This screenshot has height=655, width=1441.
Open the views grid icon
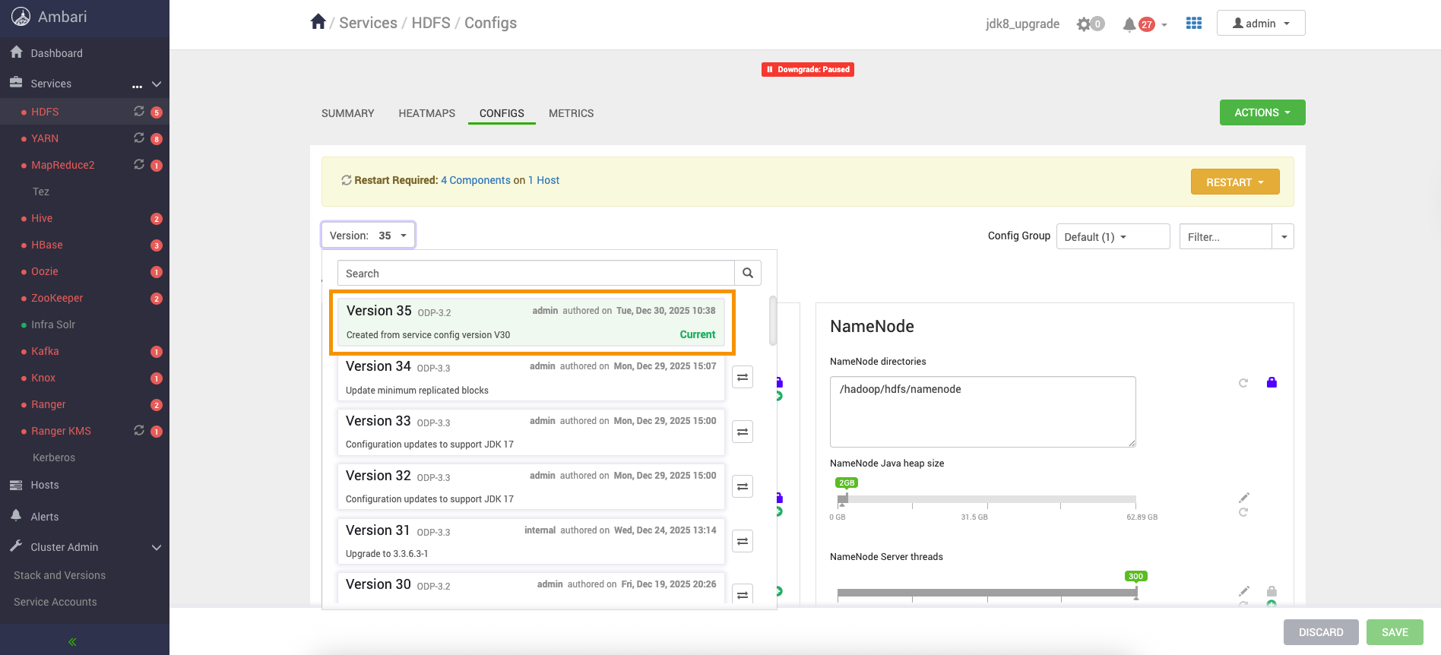click(1193, 24)
